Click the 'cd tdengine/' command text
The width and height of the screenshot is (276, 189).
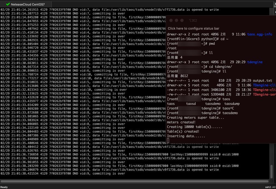click(221, 67)
